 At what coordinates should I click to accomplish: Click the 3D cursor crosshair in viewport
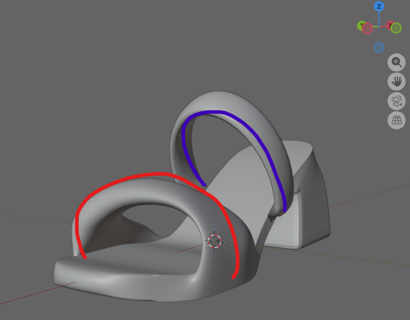[x=214, y=241]
